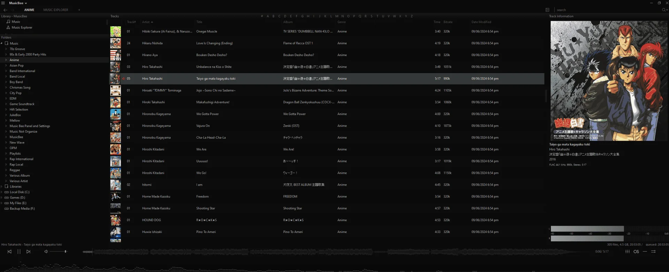
Task: Sort by Album column header
Action: 288,22
